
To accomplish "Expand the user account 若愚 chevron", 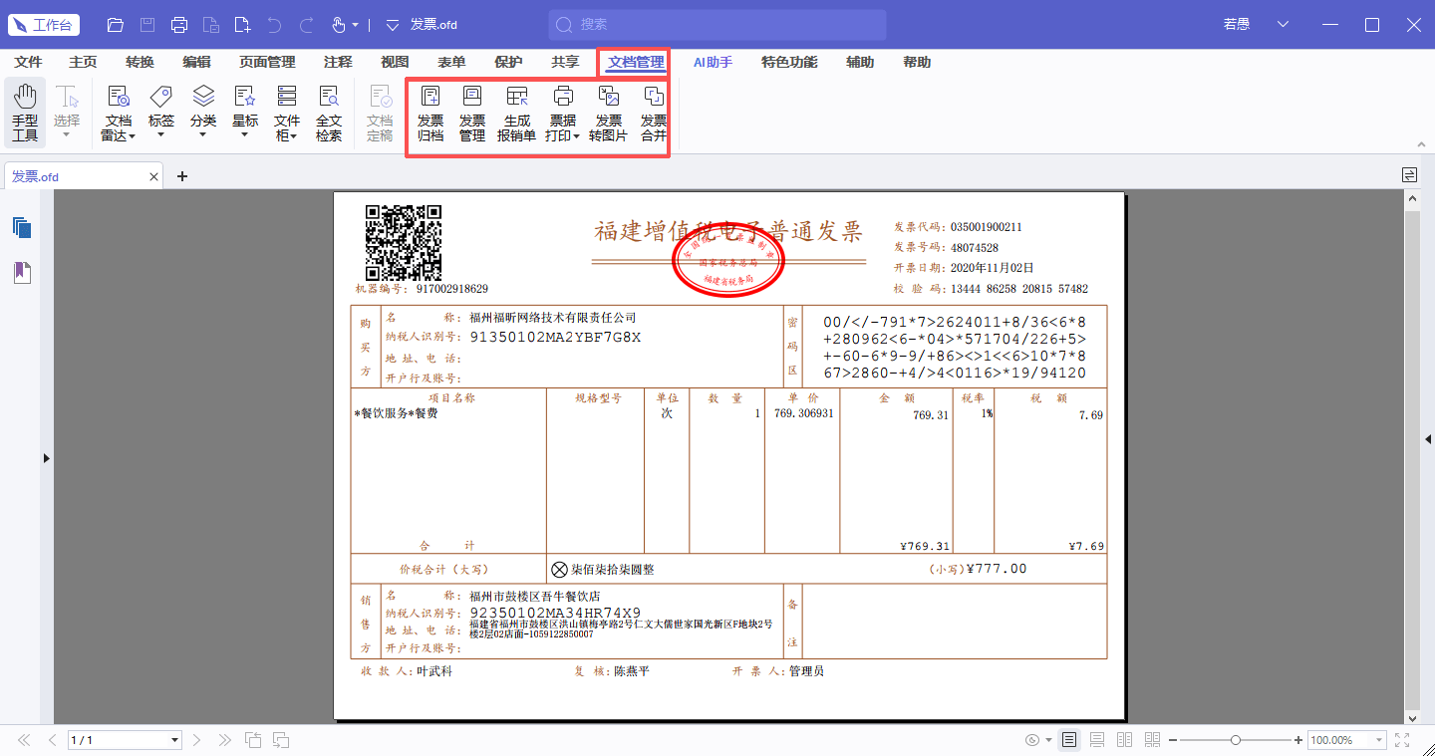I will coord(1283,25).
